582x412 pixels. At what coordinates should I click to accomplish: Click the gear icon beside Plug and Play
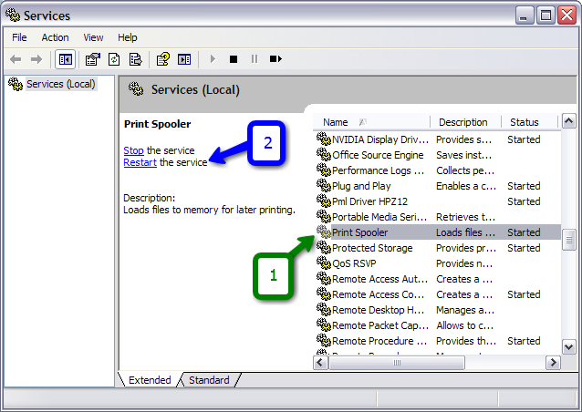(x=324, y=185)
